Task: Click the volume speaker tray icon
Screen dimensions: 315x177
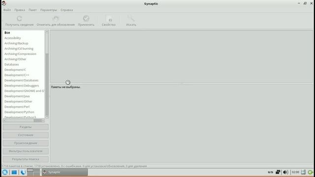Action: (285, 172)
